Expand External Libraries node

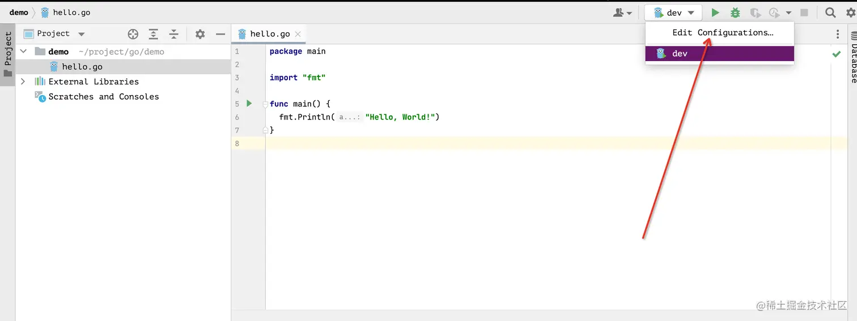(x=23, y=82)
